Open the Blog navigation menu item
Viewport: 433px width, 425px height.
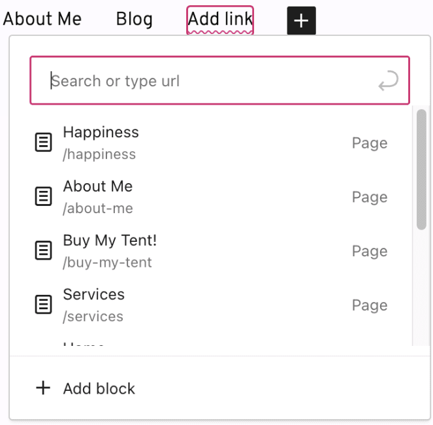[134, 20]
